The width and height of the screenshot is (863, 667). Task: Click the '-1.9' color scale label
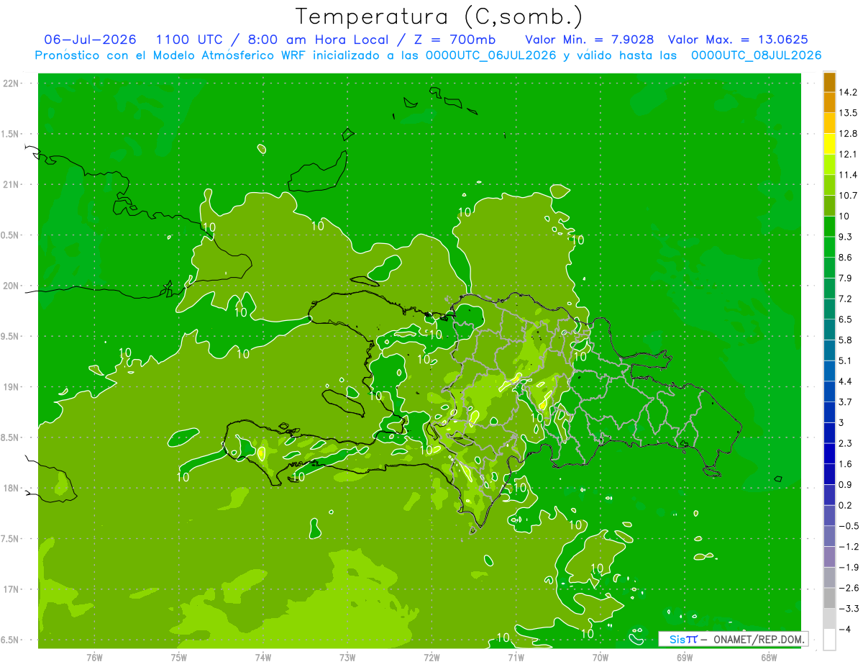[848, 568]
